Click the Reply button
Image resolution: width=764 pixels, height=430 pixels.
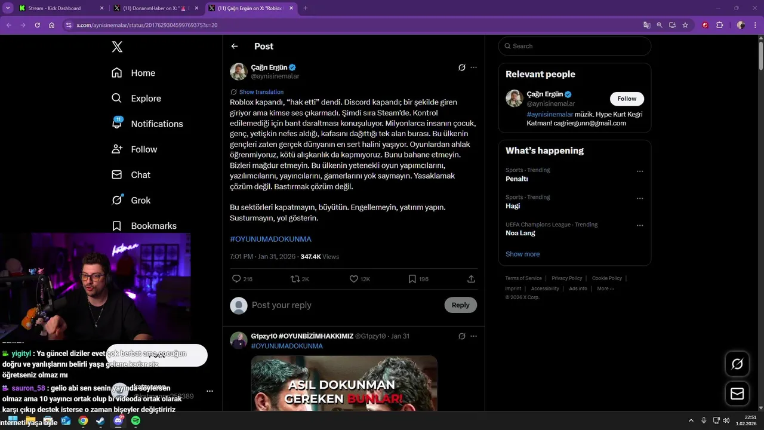point(461,305)
